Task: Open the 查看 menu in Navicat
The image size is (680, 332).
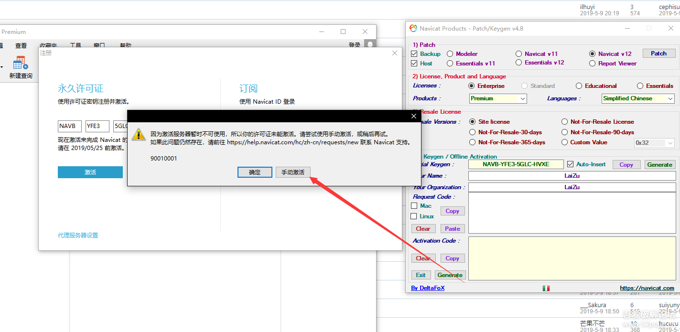Action: point(21,46)
